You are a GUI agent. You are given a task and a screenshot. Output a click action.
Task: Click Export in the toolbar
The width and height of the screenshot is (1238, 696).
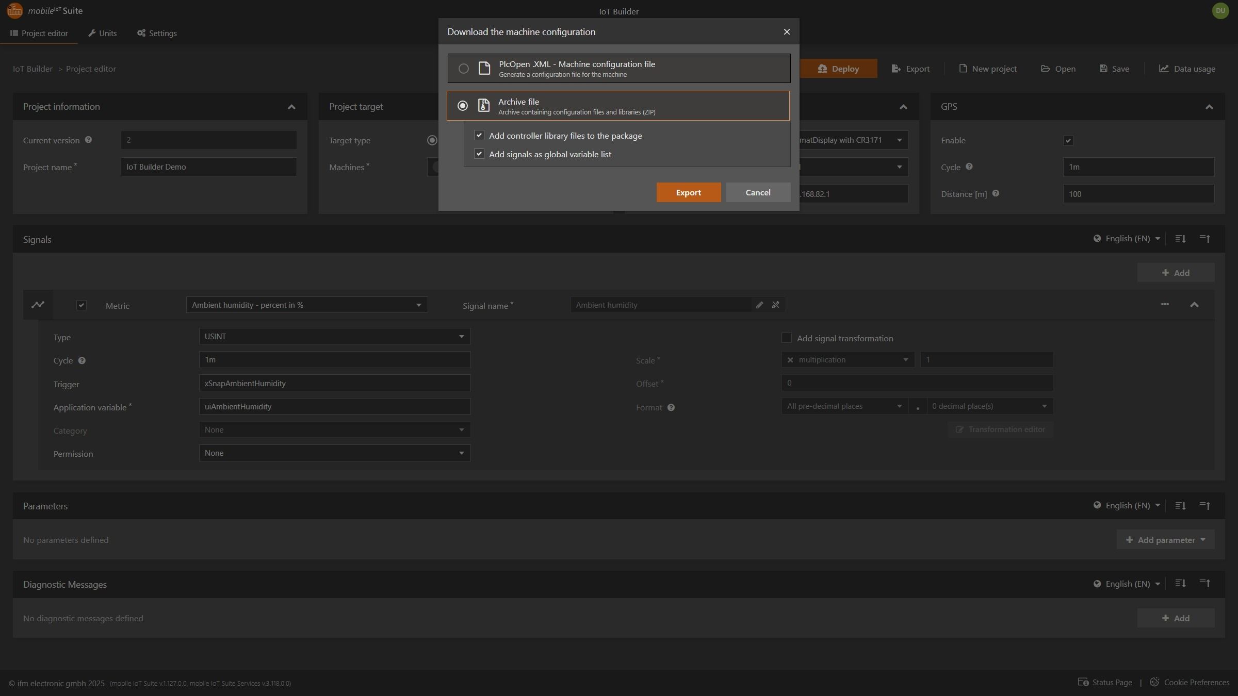tap(910, 69)
